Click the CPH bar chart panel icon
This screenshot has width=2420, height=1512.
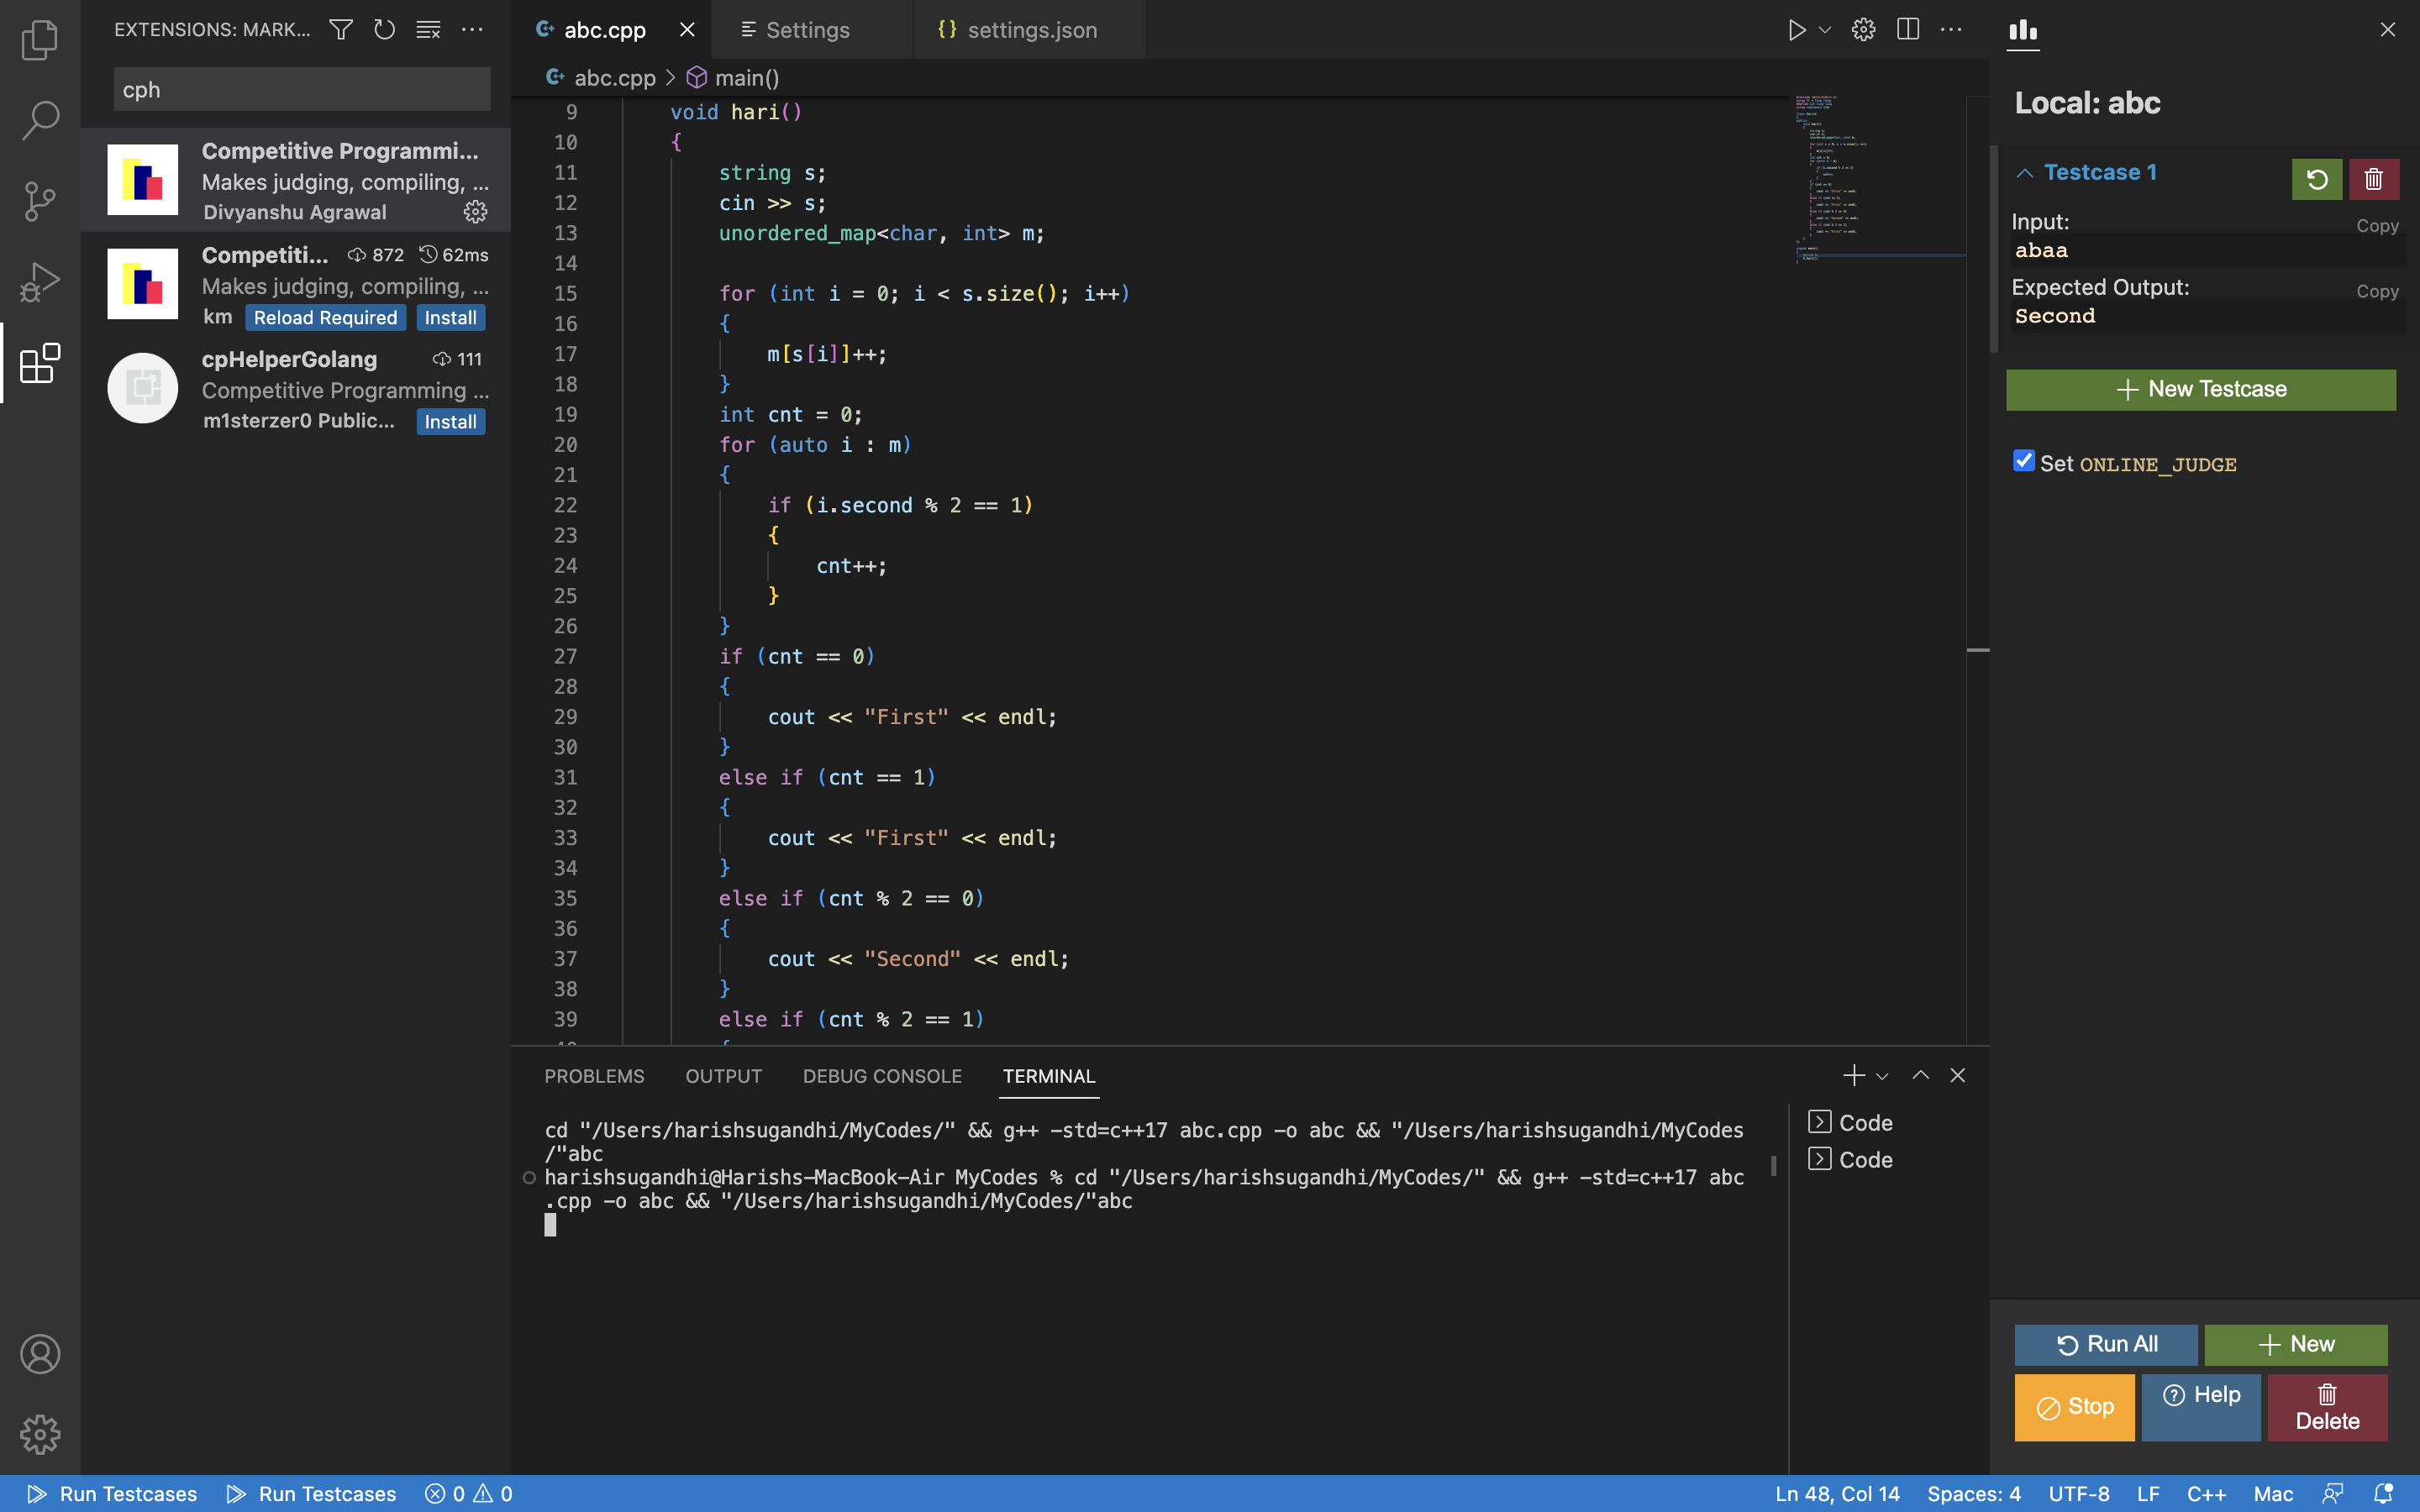[x=2023, y=30]
